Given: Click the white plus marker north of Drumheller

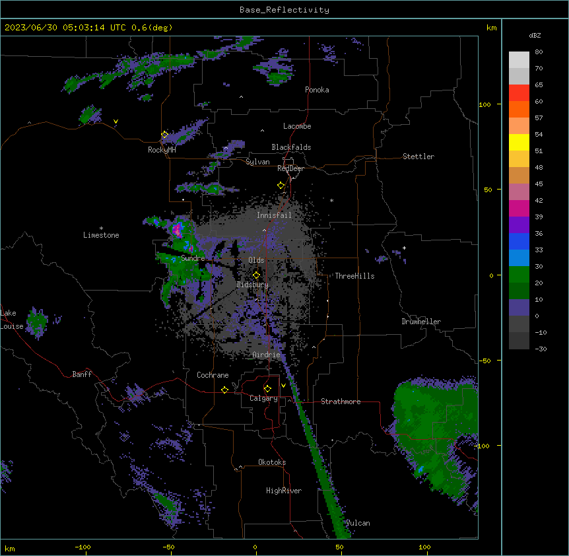Looking at the screenshot, I should [404, 248].
